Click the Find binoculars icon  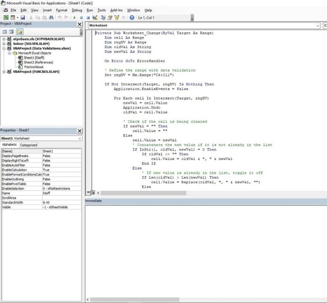coord(52,17)
